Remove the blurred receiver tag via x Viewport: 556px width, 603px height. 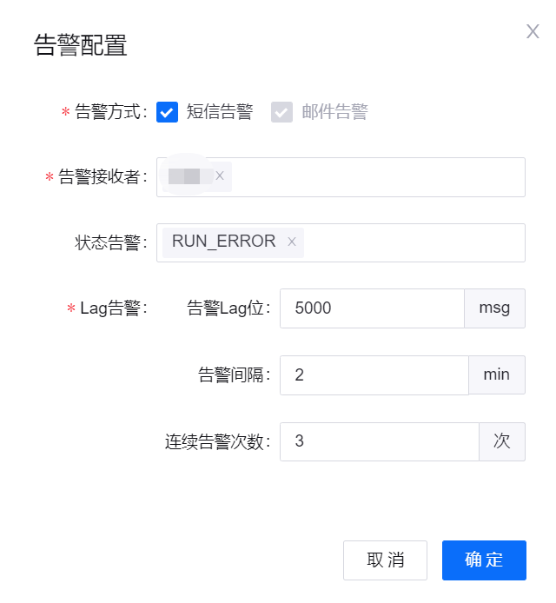click(x=220, y=176)
